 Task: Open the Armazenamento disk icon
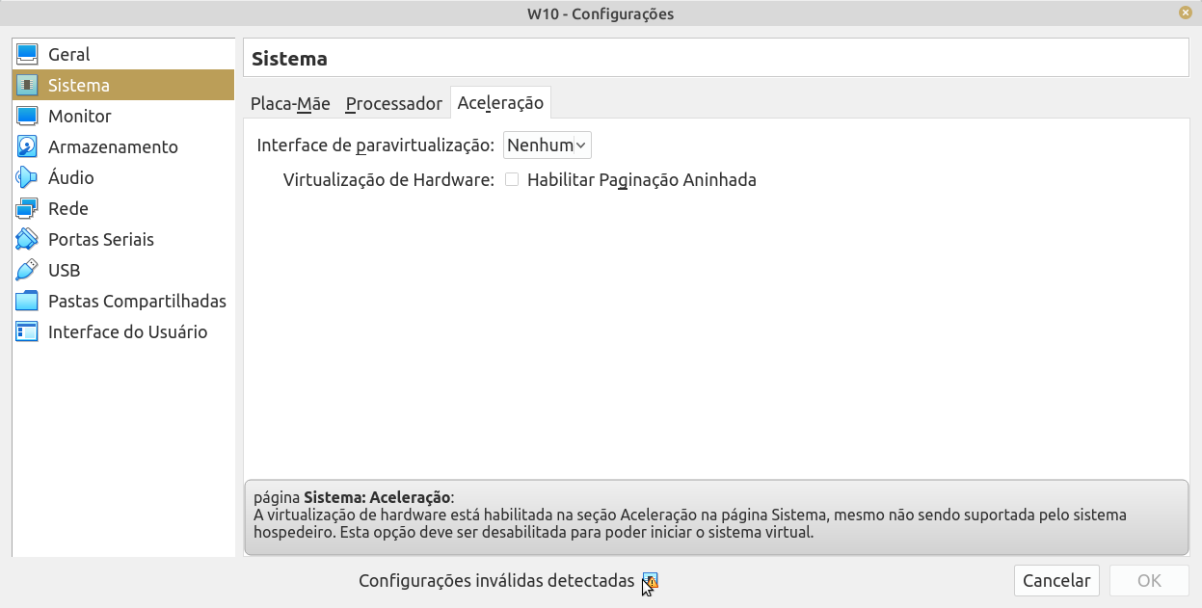[27, 147]
